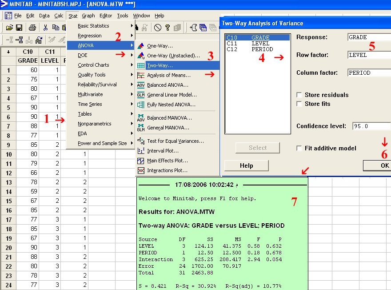This screenshot has height=290, width=391.
Task: Select C11 LEVEL in the variable list
Action: point(257,44)
